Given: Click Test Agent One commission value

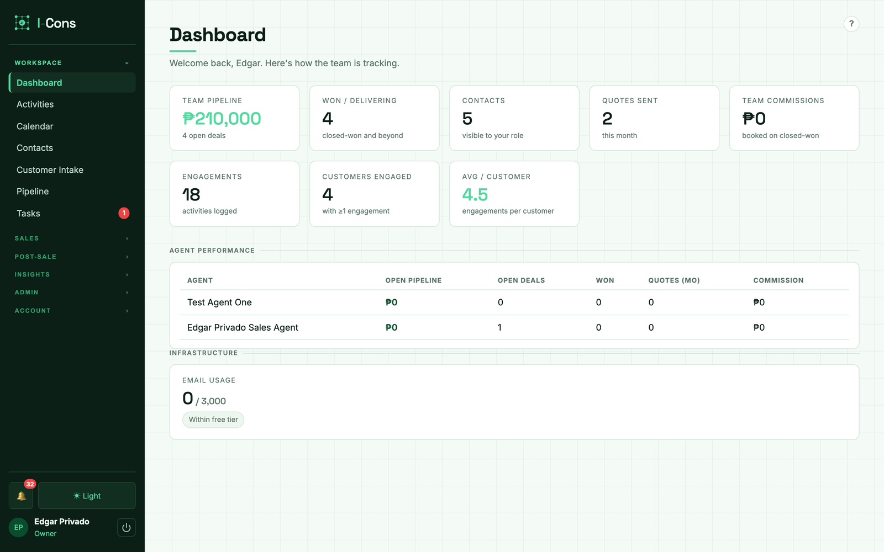Looking at the screenshot, I should [x=759, y=302].
